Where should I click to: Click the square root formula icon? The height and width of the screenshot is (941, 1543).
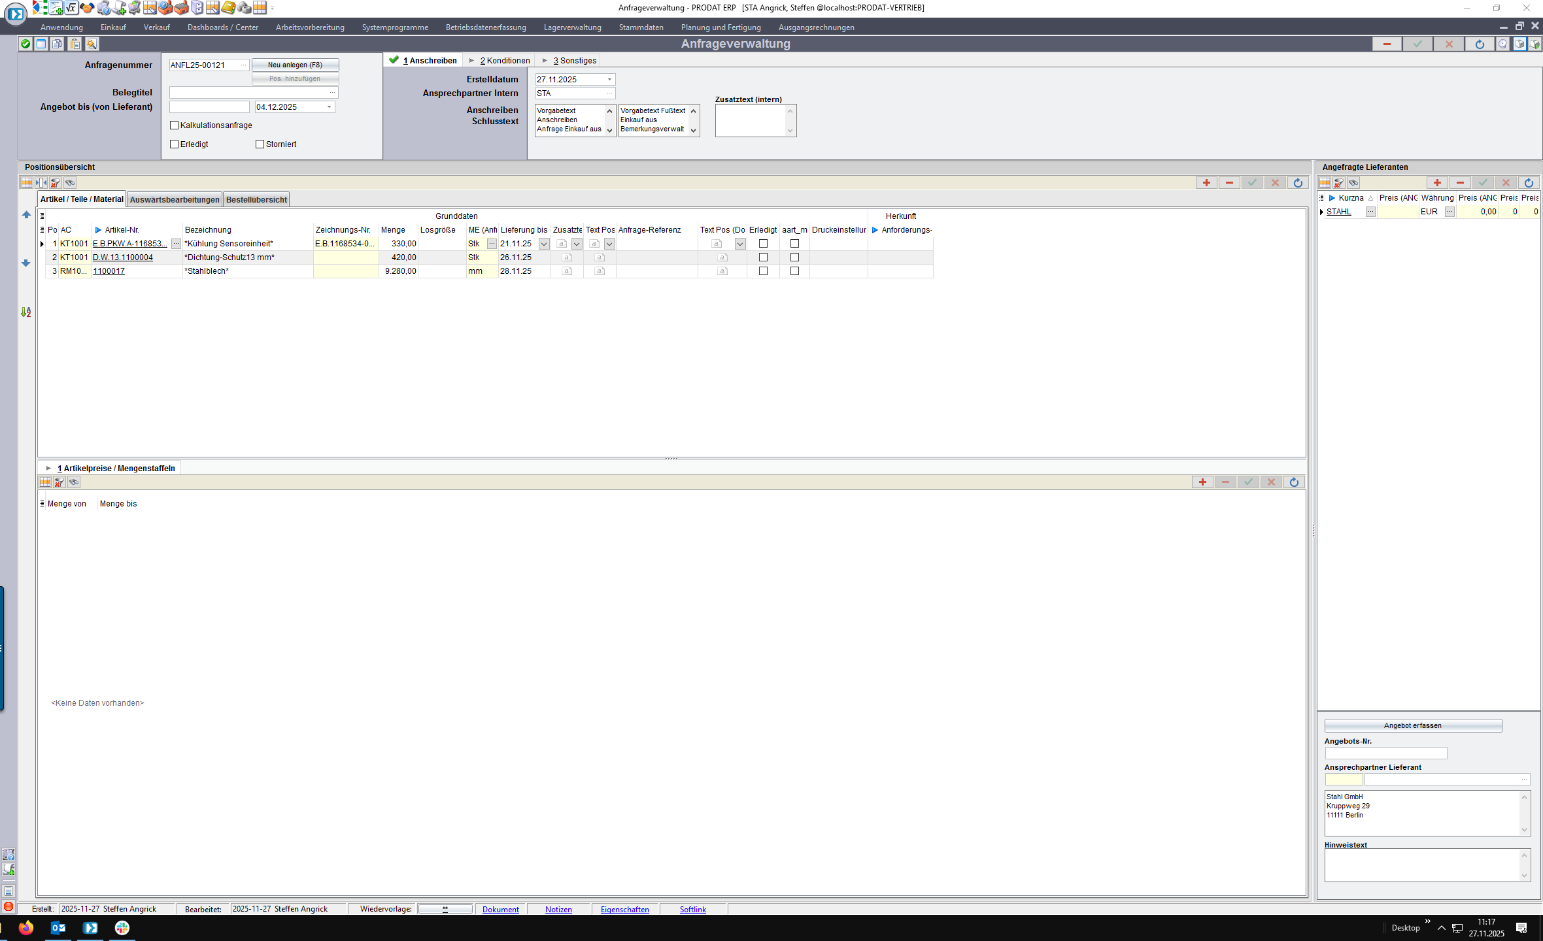[71, 8]
